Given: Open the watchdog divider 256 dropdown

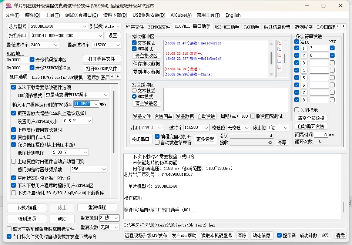Looking at the screenshot, I should pos(89,169).
